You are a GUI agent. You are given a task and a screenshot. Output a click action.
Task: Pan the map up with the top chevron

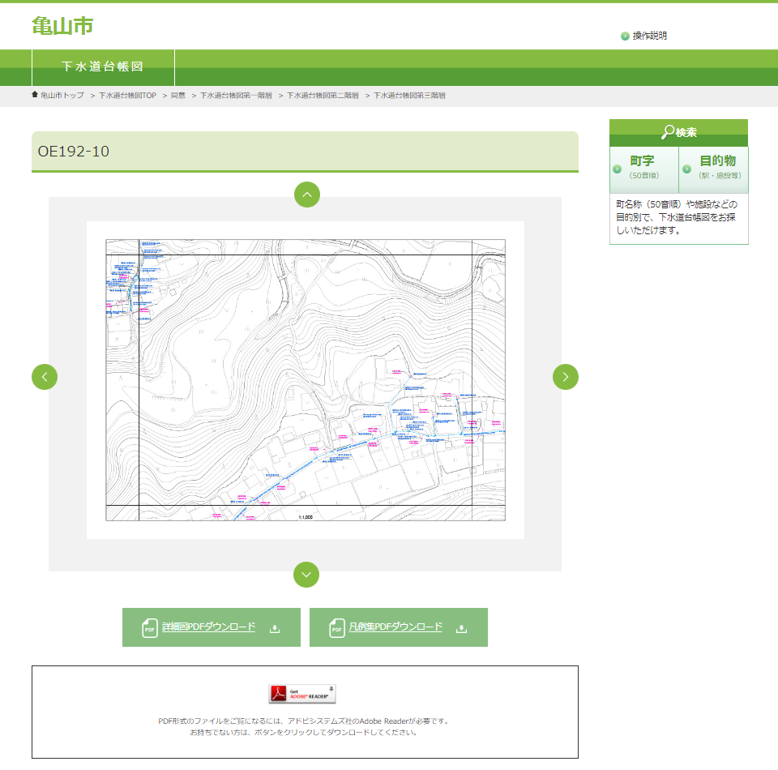click(306, 195)
